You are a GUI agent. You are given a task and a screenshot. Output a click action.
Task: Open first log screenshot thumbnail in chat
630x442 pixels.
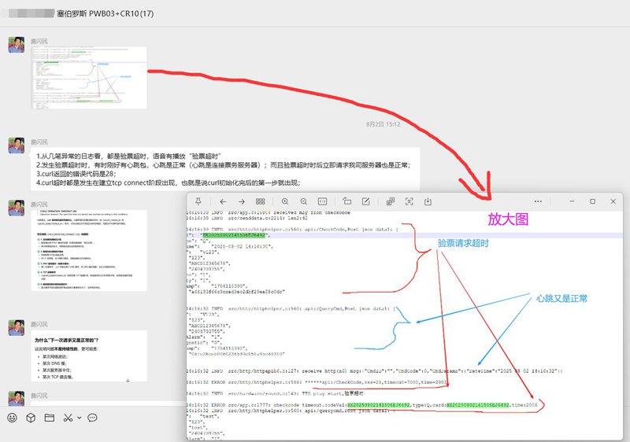click(x=89, y=76)
